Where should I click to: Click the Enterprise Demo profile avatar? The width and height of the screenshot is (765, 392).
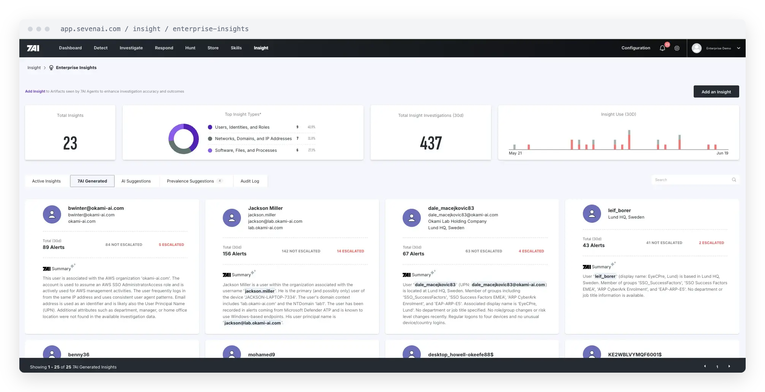tap(696, 48)
